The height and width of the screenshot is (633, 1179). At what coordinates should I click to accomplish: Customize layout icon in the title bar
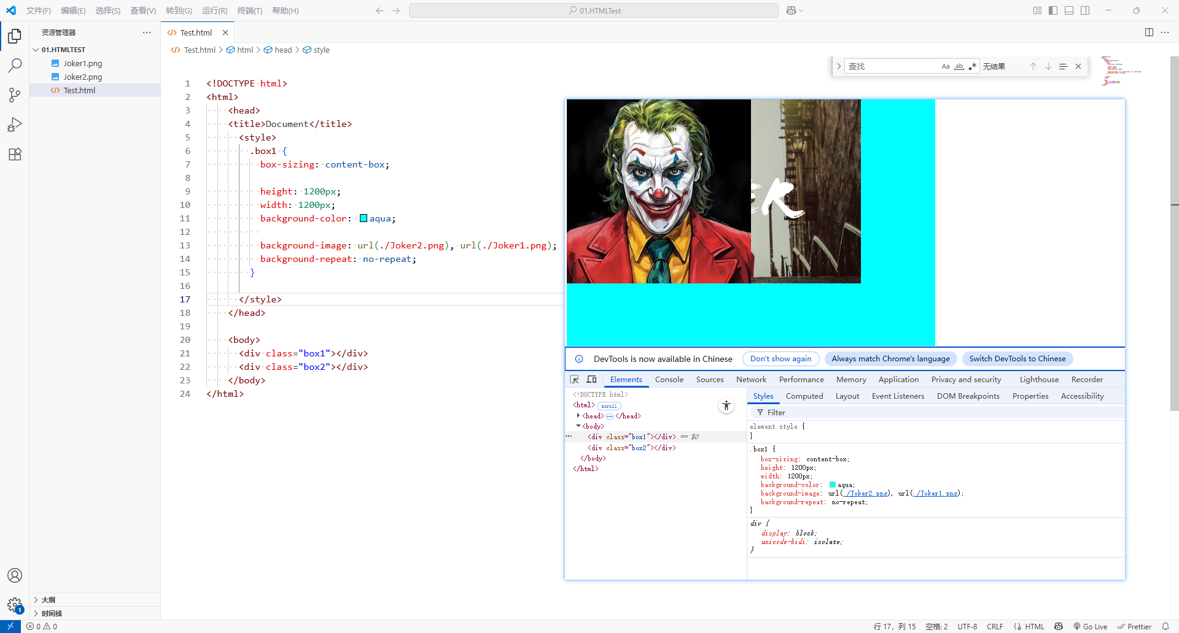(1037, 10)
